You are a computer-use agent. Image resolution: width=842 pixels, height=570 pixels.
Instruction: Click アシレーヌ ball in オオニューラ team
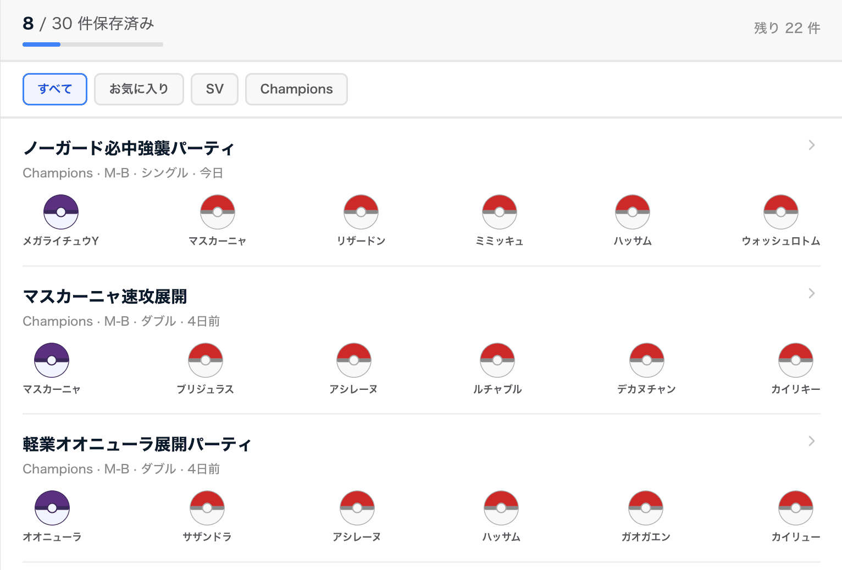[x=357, y=507]
